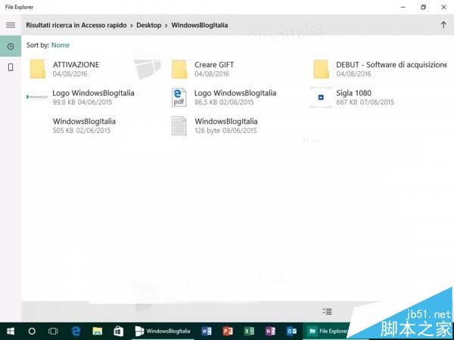
Task: Select Creare GIFT folder name
Action: 214,65
